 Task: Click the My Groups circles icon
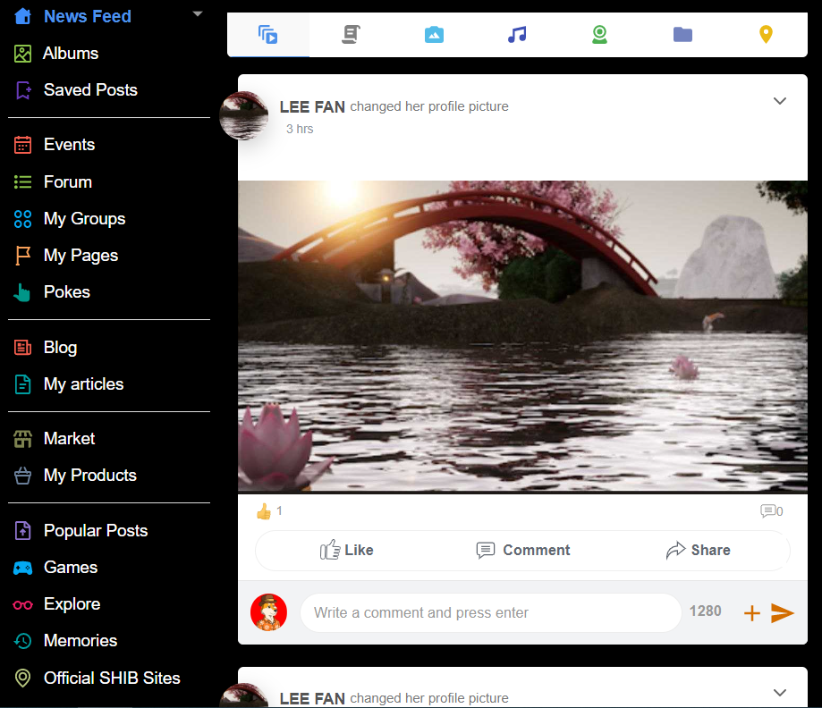pyautogui.click(x=22, y=218)
